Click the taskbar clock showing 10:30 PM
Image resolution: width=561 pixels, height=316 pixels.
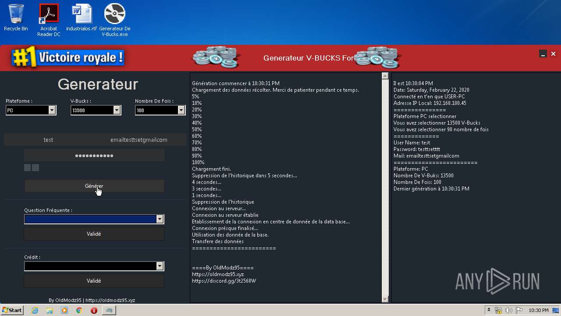538,310
